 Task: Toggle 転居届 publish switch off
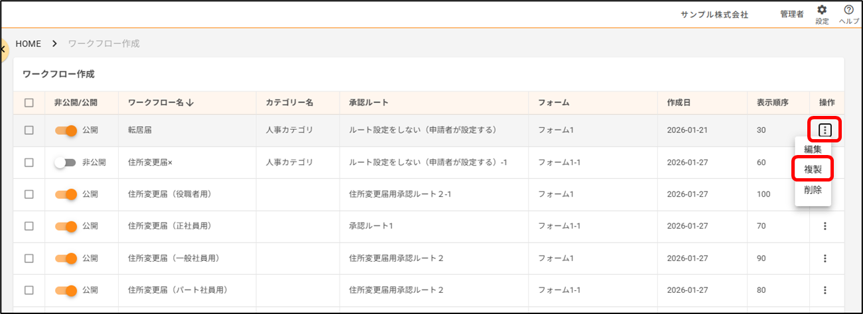(66, 131)
